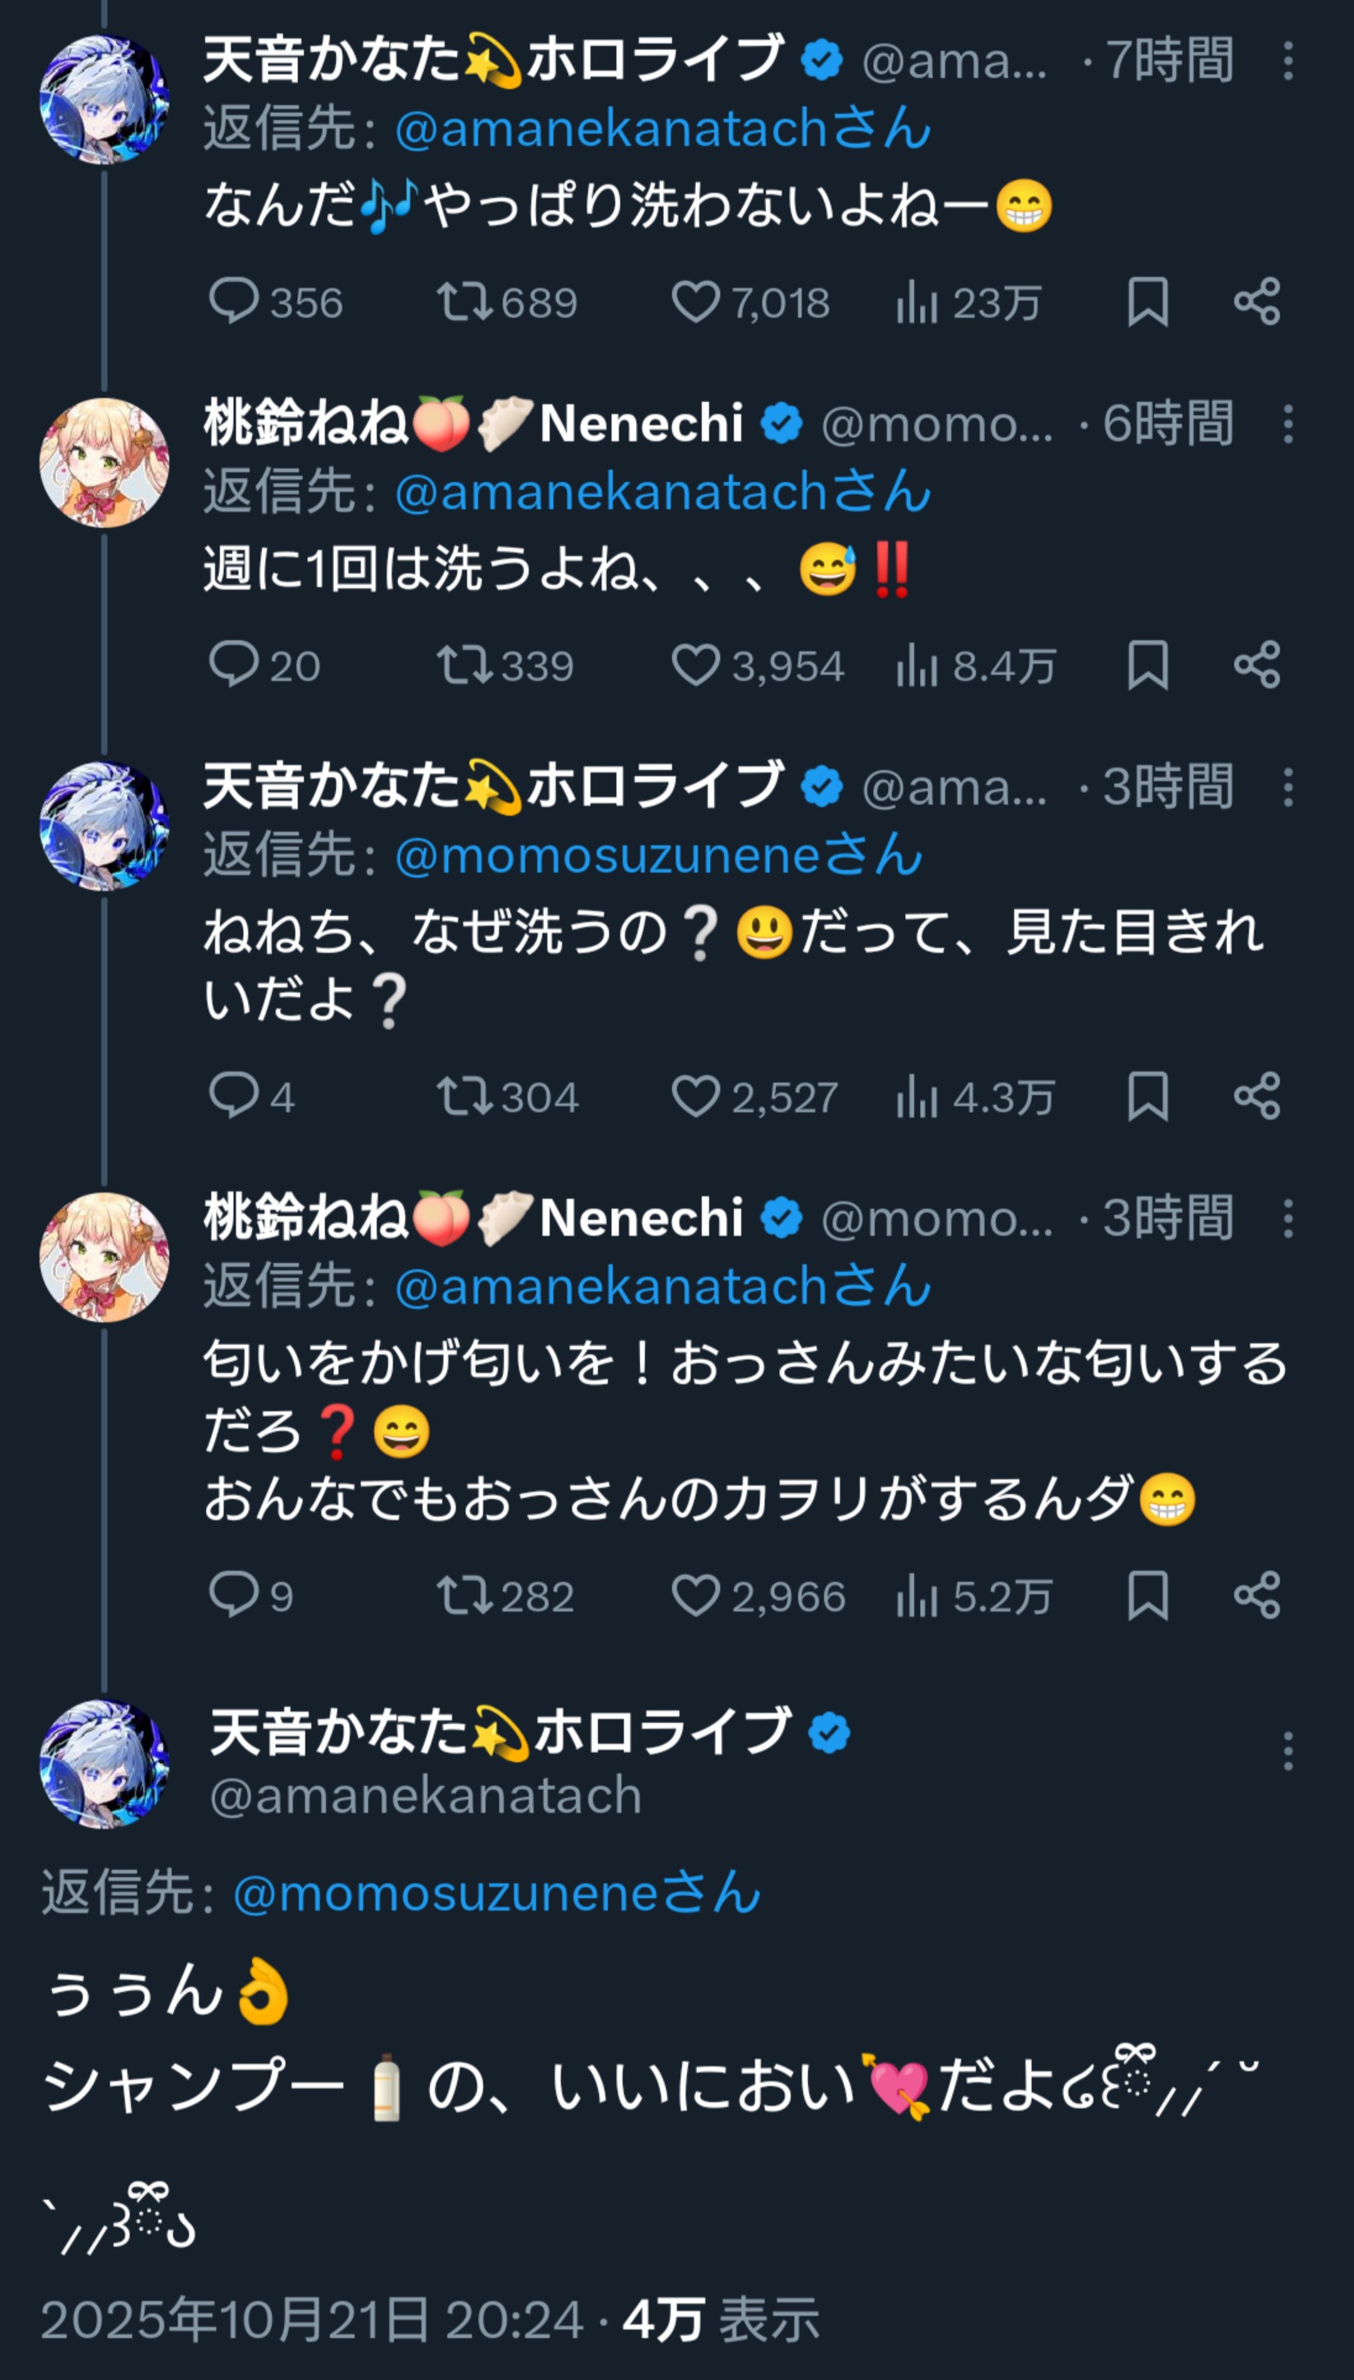
Task: Open more options for the 7時間 tweet
Action: [x=1288, y=60]
